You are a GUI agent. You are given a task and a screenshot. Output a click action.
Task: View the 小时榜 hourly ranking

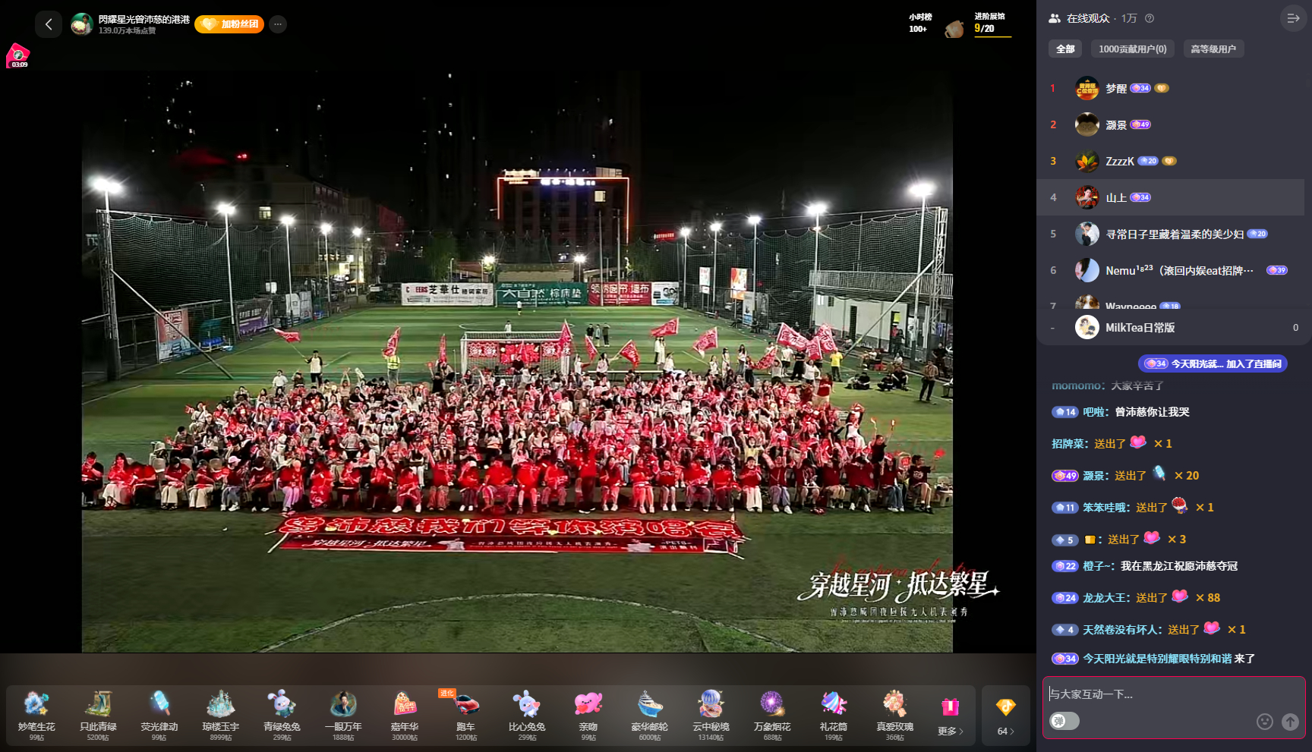[919, 23]
